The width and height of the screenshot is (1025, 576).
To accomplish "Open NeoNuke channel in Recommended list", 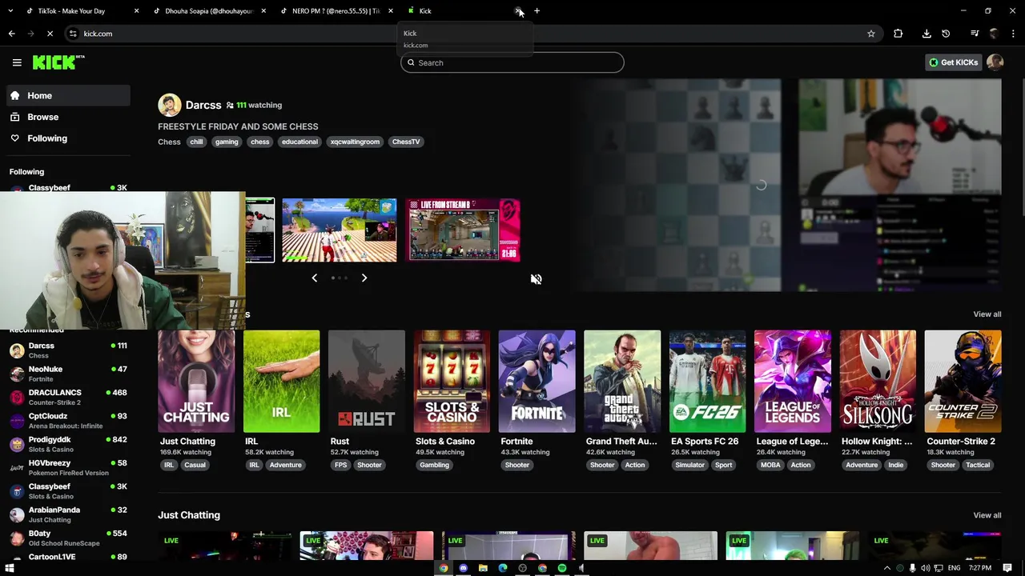I will coord(68,374).
